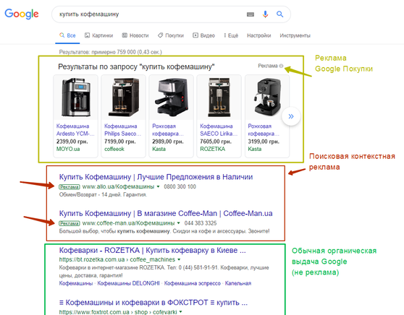Open the Видео tab
This screenshot has width=404, height=315.
click(203, 35)
